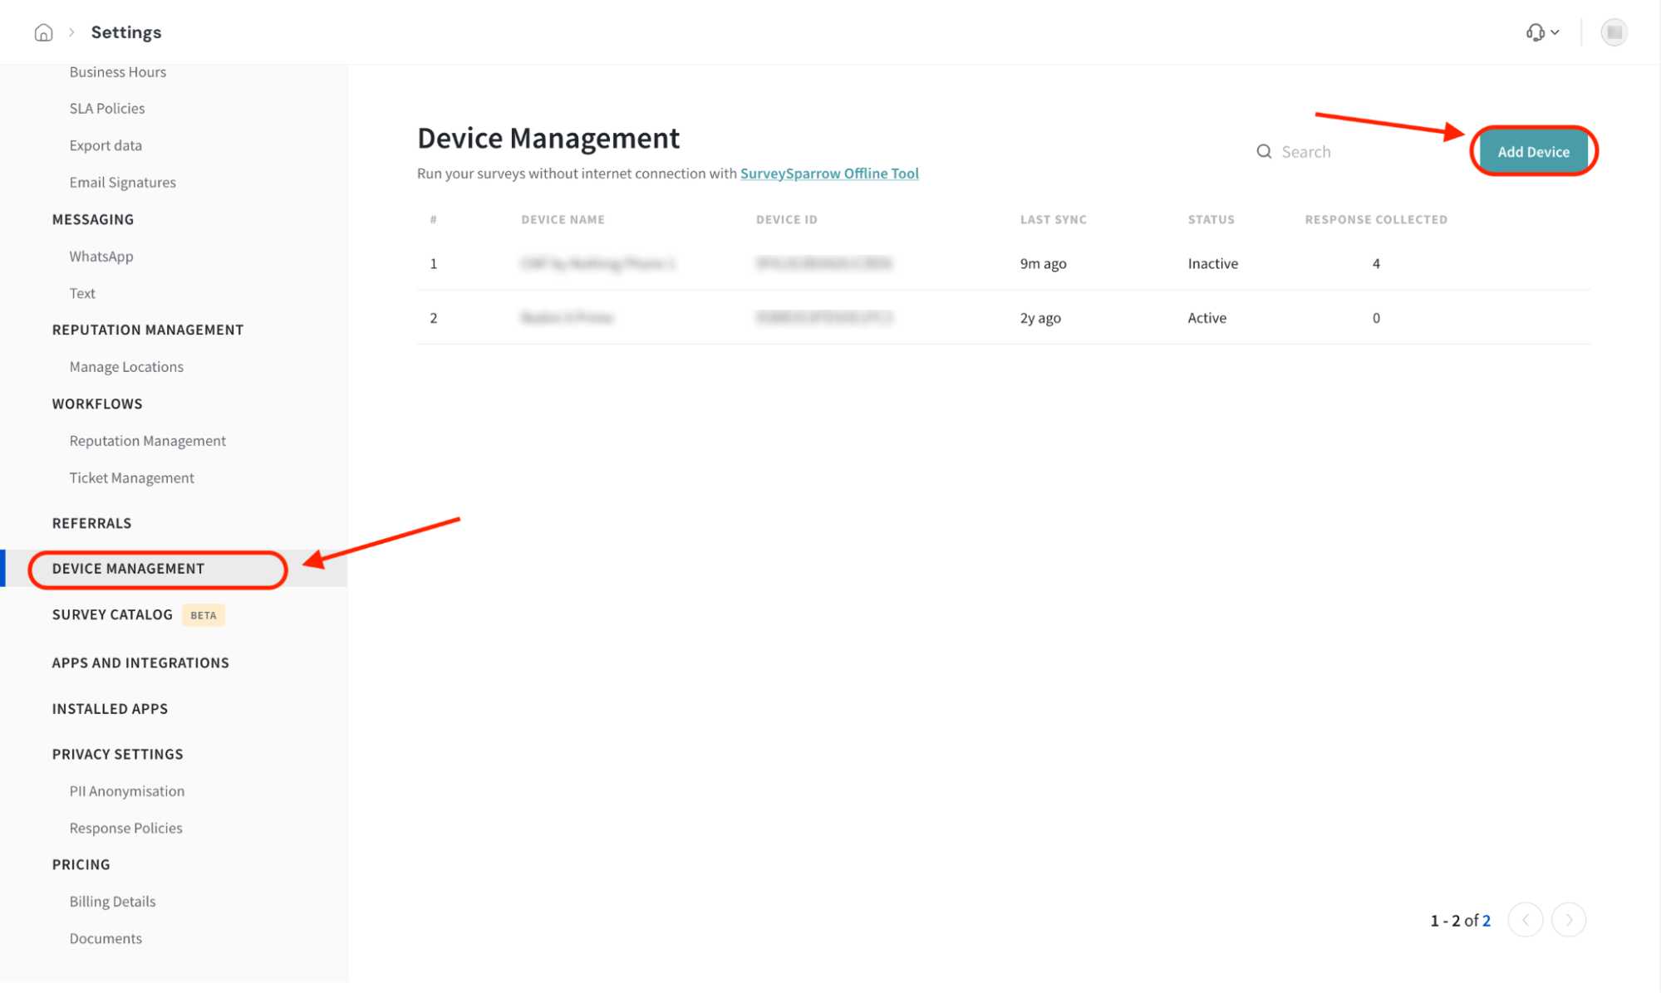The image size is (1661, 993).
Task: Open the SurveySparrow Offline Tool link
Action: tap(828, 174)
